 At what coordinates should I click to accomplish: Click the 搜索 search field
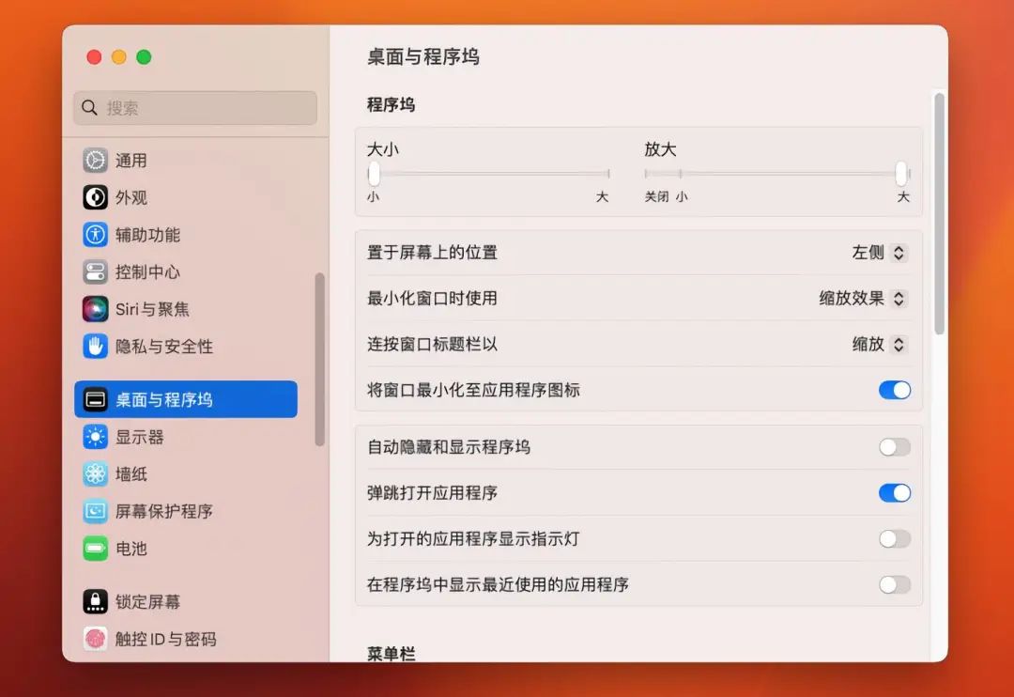pos(194,108)
